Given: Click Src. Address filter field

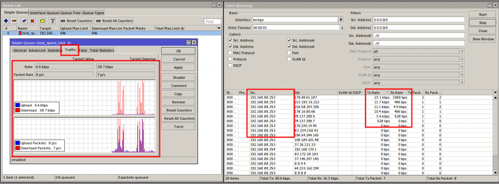Looking at the screenshot, I should pos(419,19).
